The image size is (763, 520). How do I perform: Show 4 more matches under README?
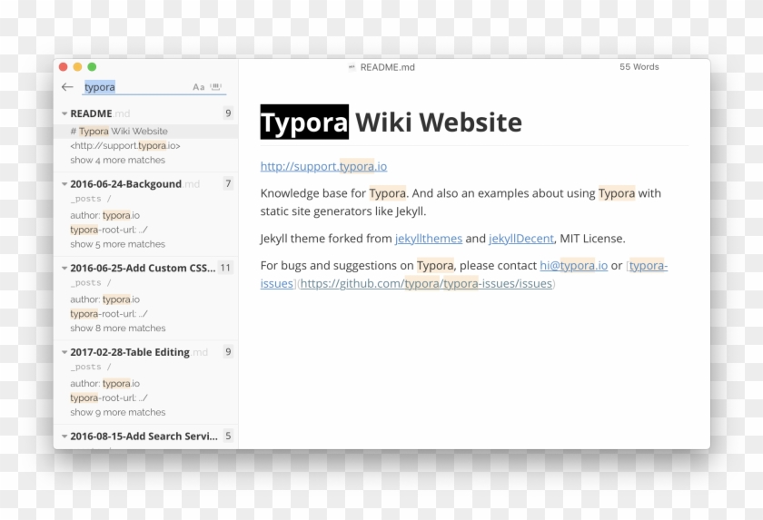pyautogui.click(x=117, y=160)
